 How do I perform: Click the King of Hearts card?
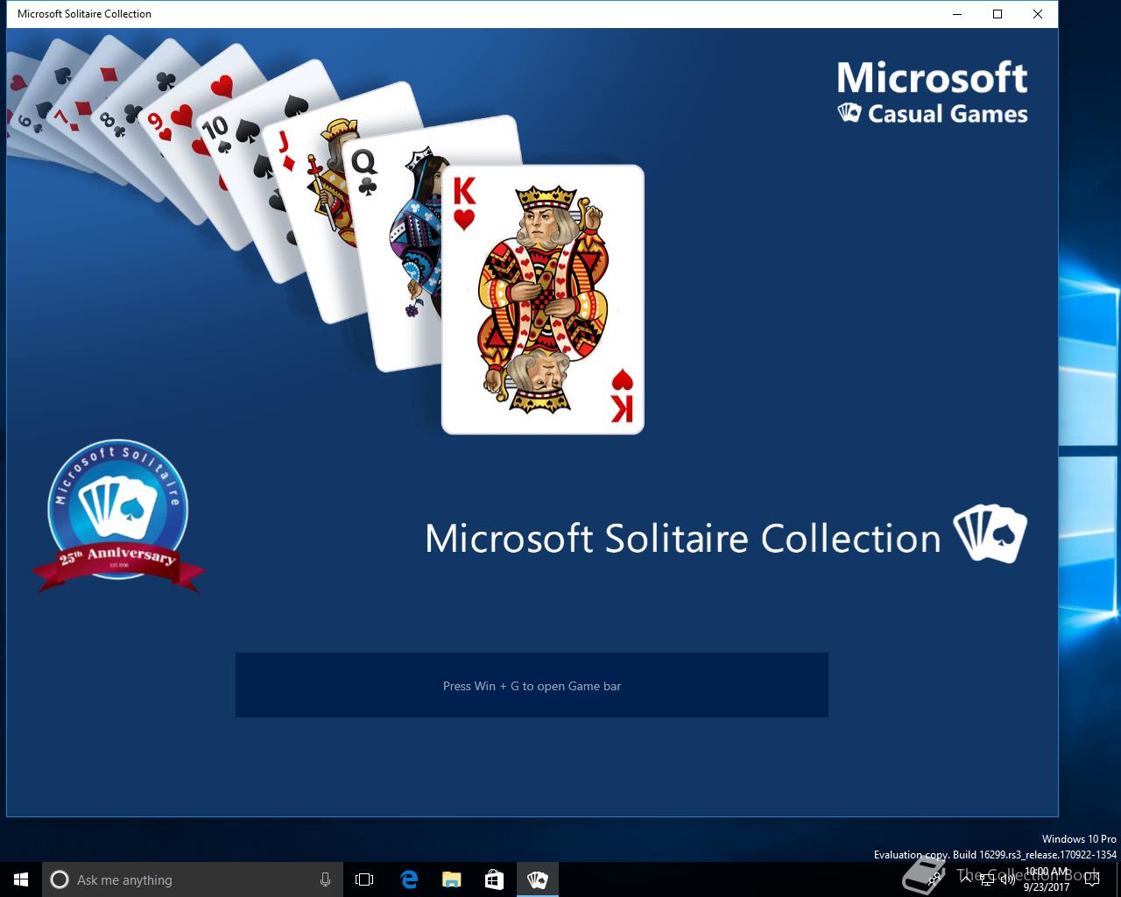click(x=543, y=300)
